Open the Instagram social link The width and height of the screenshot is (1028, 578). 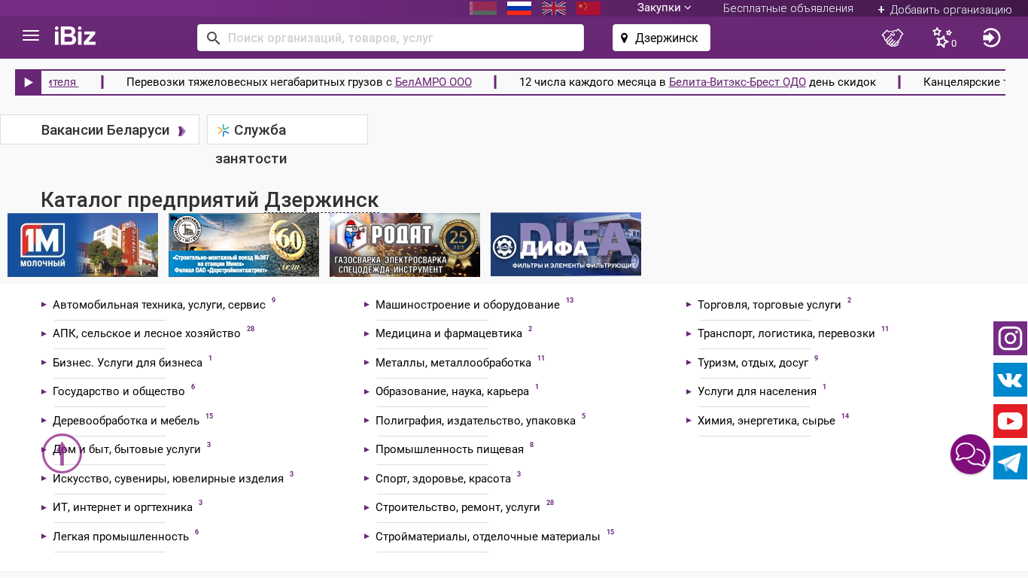coord(1010,339)
